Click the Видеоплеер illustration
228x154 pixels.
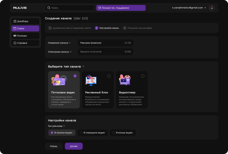(124, 81)
